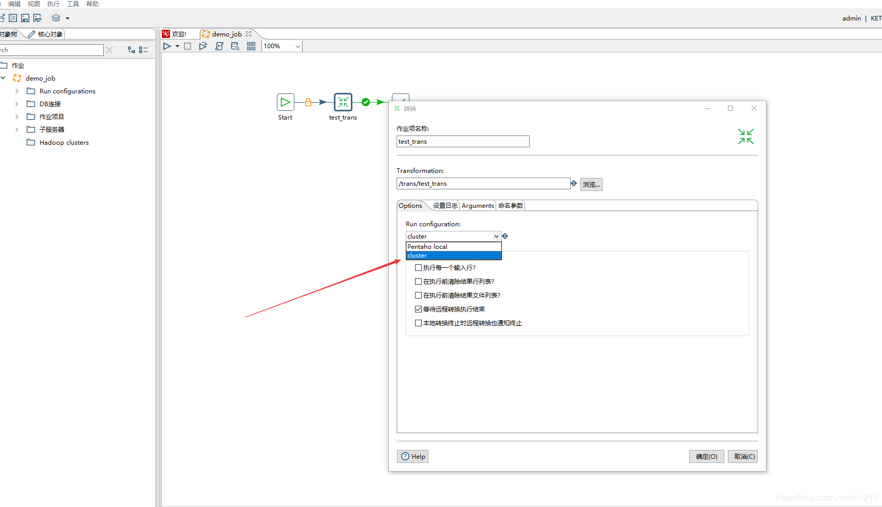Click the Save file icon
Screen dimensions: 882x507
(x=25, y=18)
